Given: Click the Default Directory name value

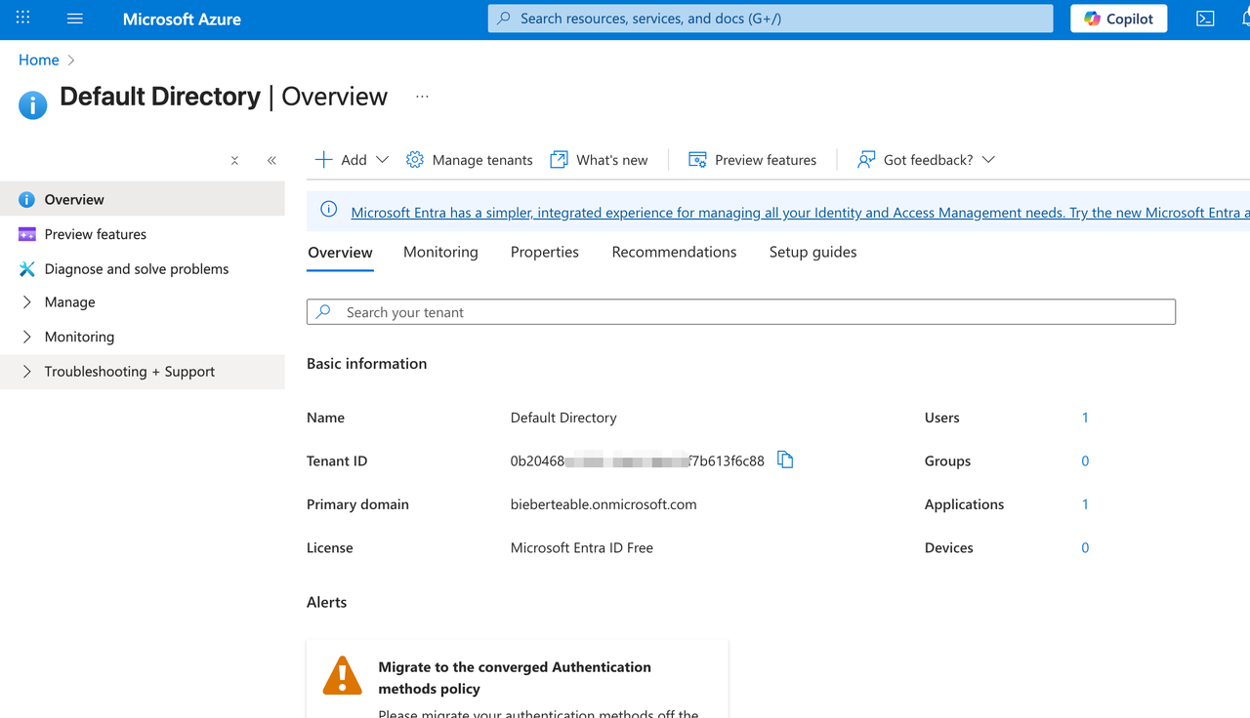Looking at the screenshot, I should (x=563, y=418).
